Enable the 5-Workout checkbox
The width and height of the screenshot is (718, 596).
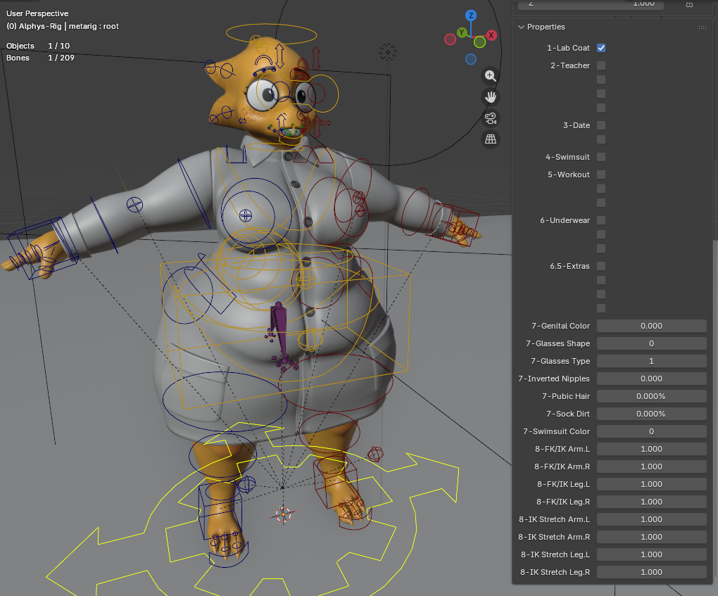[x=601, y=175]
